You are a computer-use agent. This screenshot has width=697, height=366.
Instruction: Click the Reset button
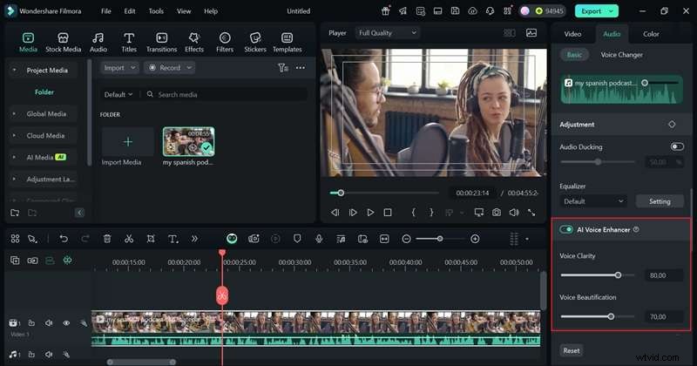point(572,350)
